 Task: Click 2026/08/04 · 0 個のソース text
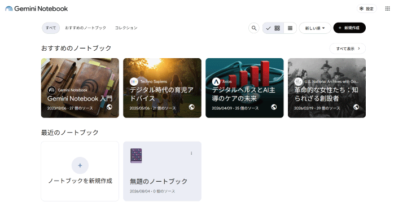152,191
